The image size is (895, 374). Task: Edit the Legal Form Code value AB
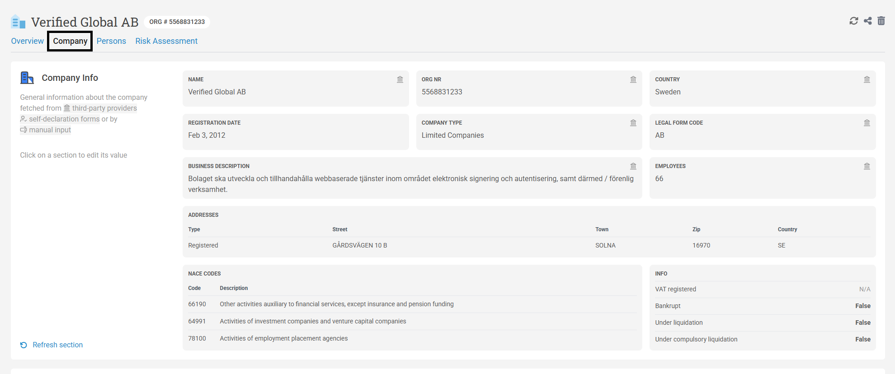pos(659,136)
